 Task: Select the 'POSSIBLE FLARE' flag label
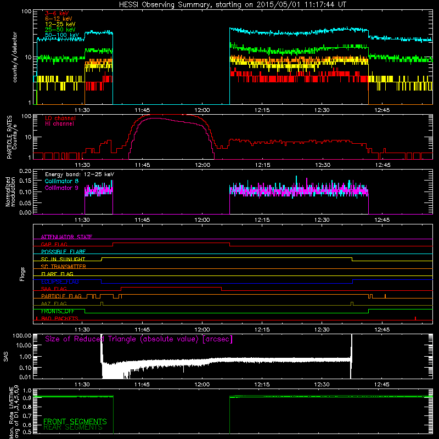pos(63,252)
